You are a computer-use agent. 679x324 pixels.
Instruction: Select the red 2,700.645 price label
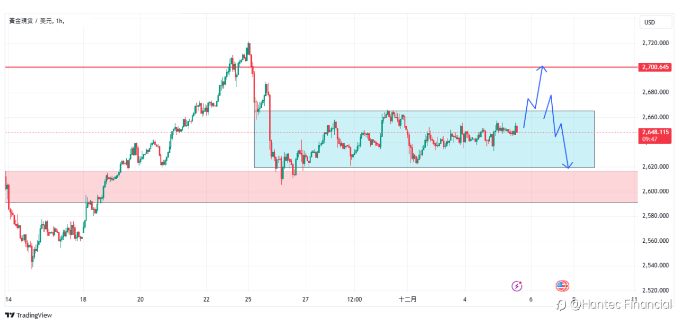[x=656, y=67]
